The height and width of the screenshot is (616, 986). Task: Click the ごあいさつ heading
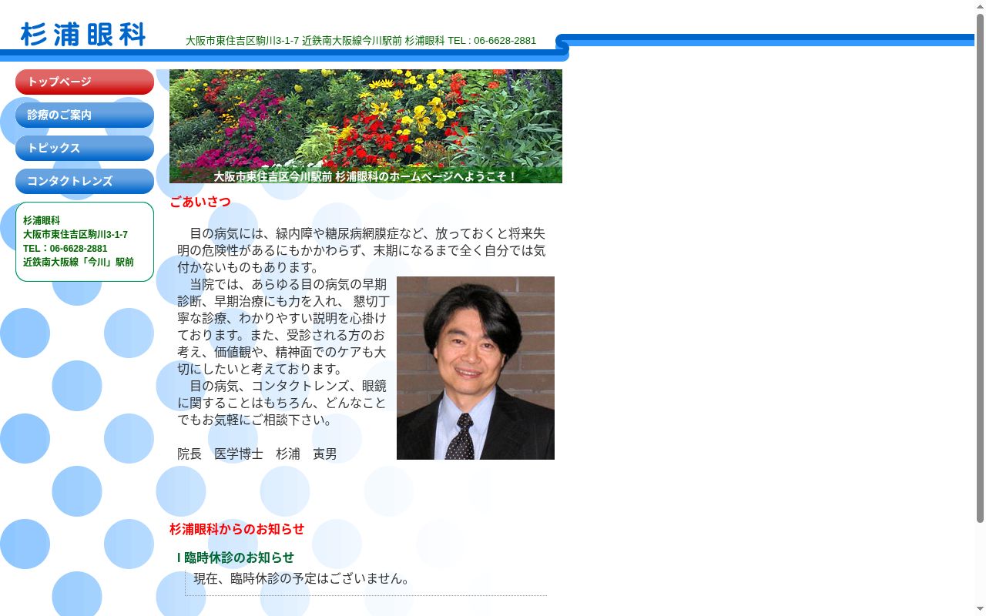200,202
